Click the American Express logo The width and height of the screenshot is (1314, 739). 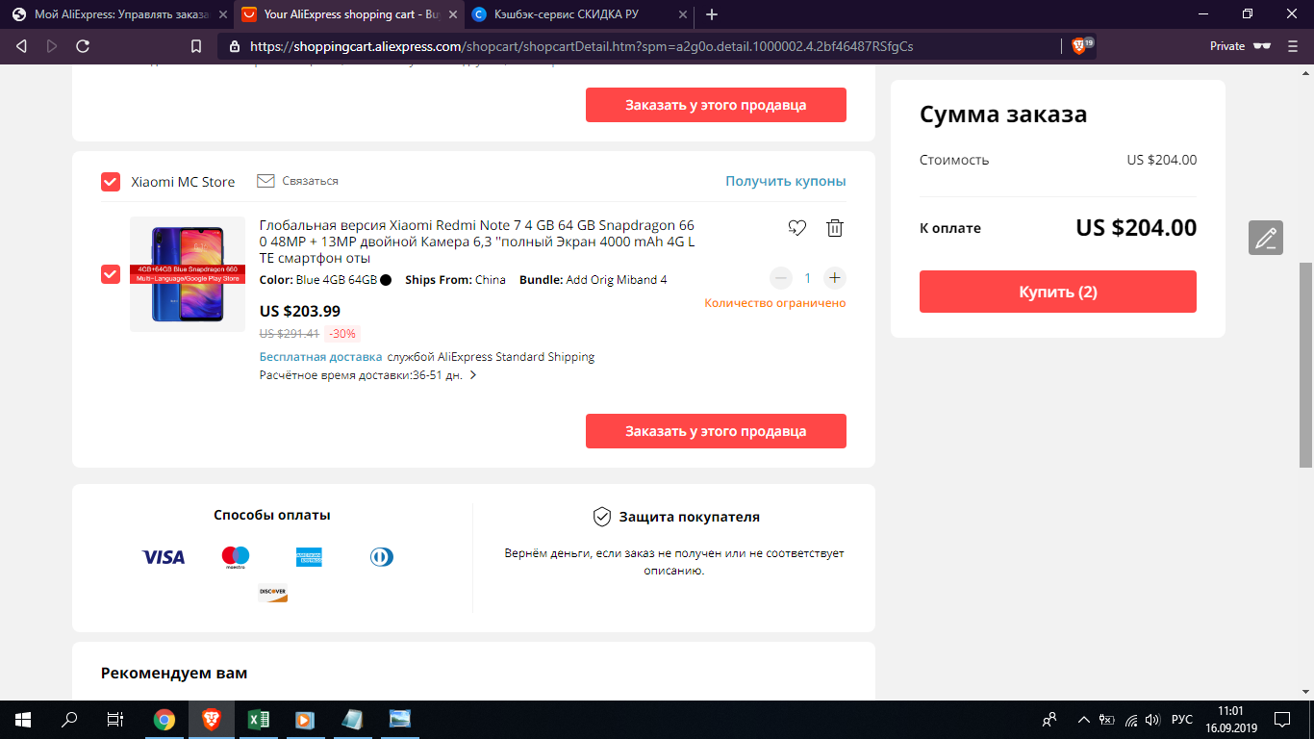(x=309, y=557)
